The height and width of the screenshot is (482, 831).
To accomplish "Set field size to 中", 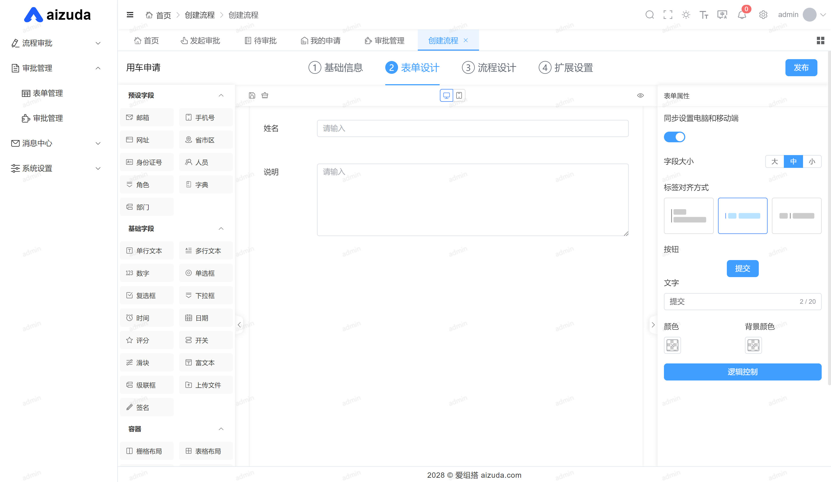I will click(793, 161).
